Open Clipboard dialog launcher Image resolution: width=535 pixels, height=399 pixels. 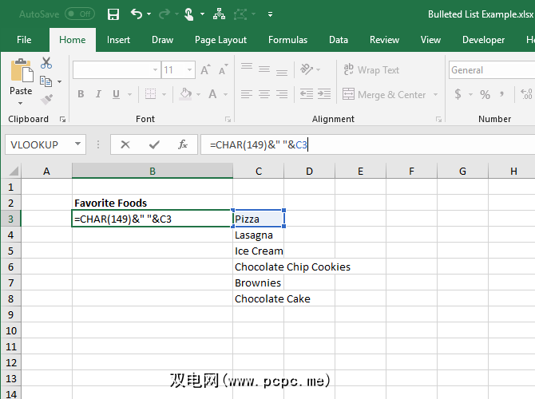point(62,119)
